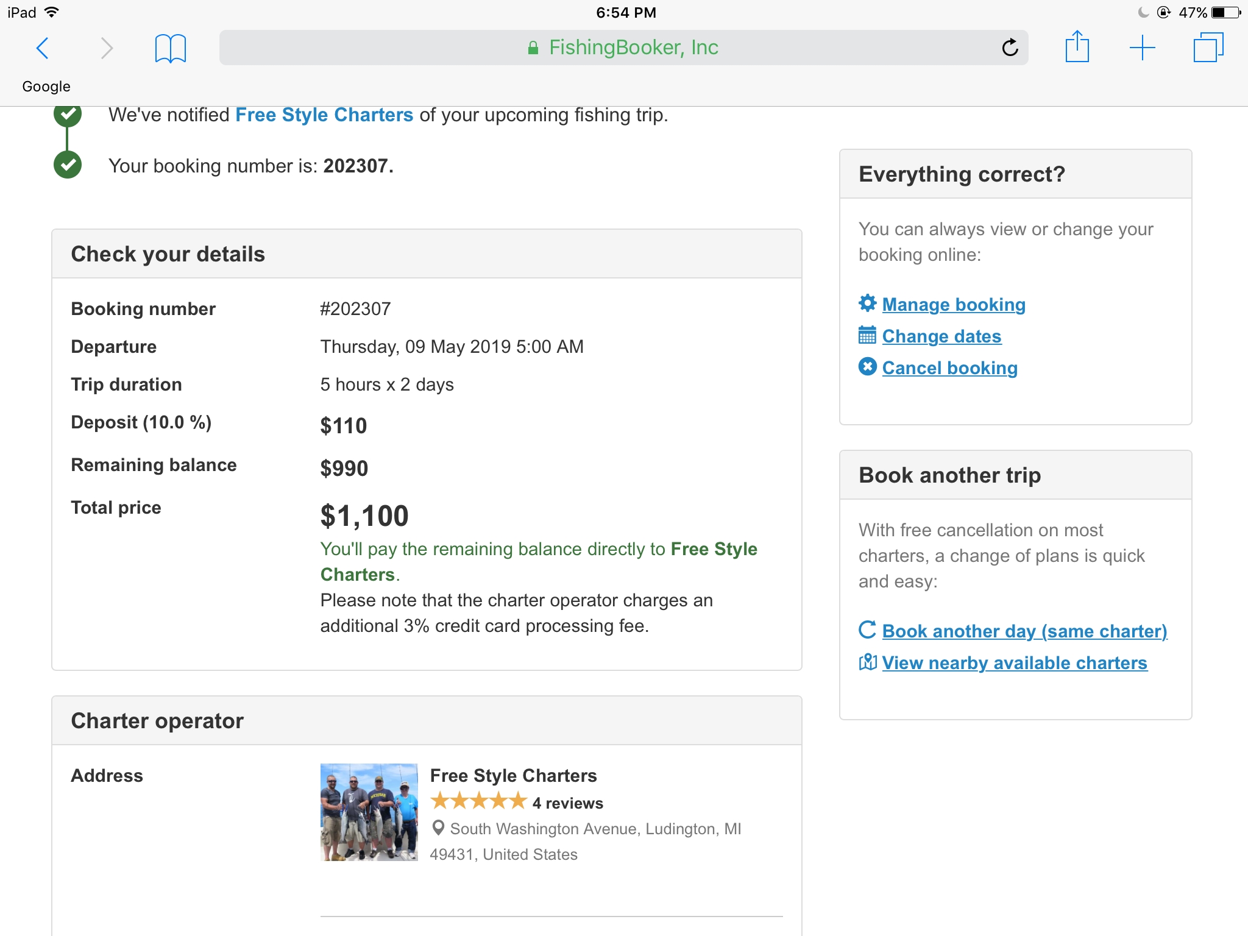Image resolution: width=1248 pixels, height=936 pixels.
Task: Tap the battery 47% indicator
Action: pos(1209,12)
